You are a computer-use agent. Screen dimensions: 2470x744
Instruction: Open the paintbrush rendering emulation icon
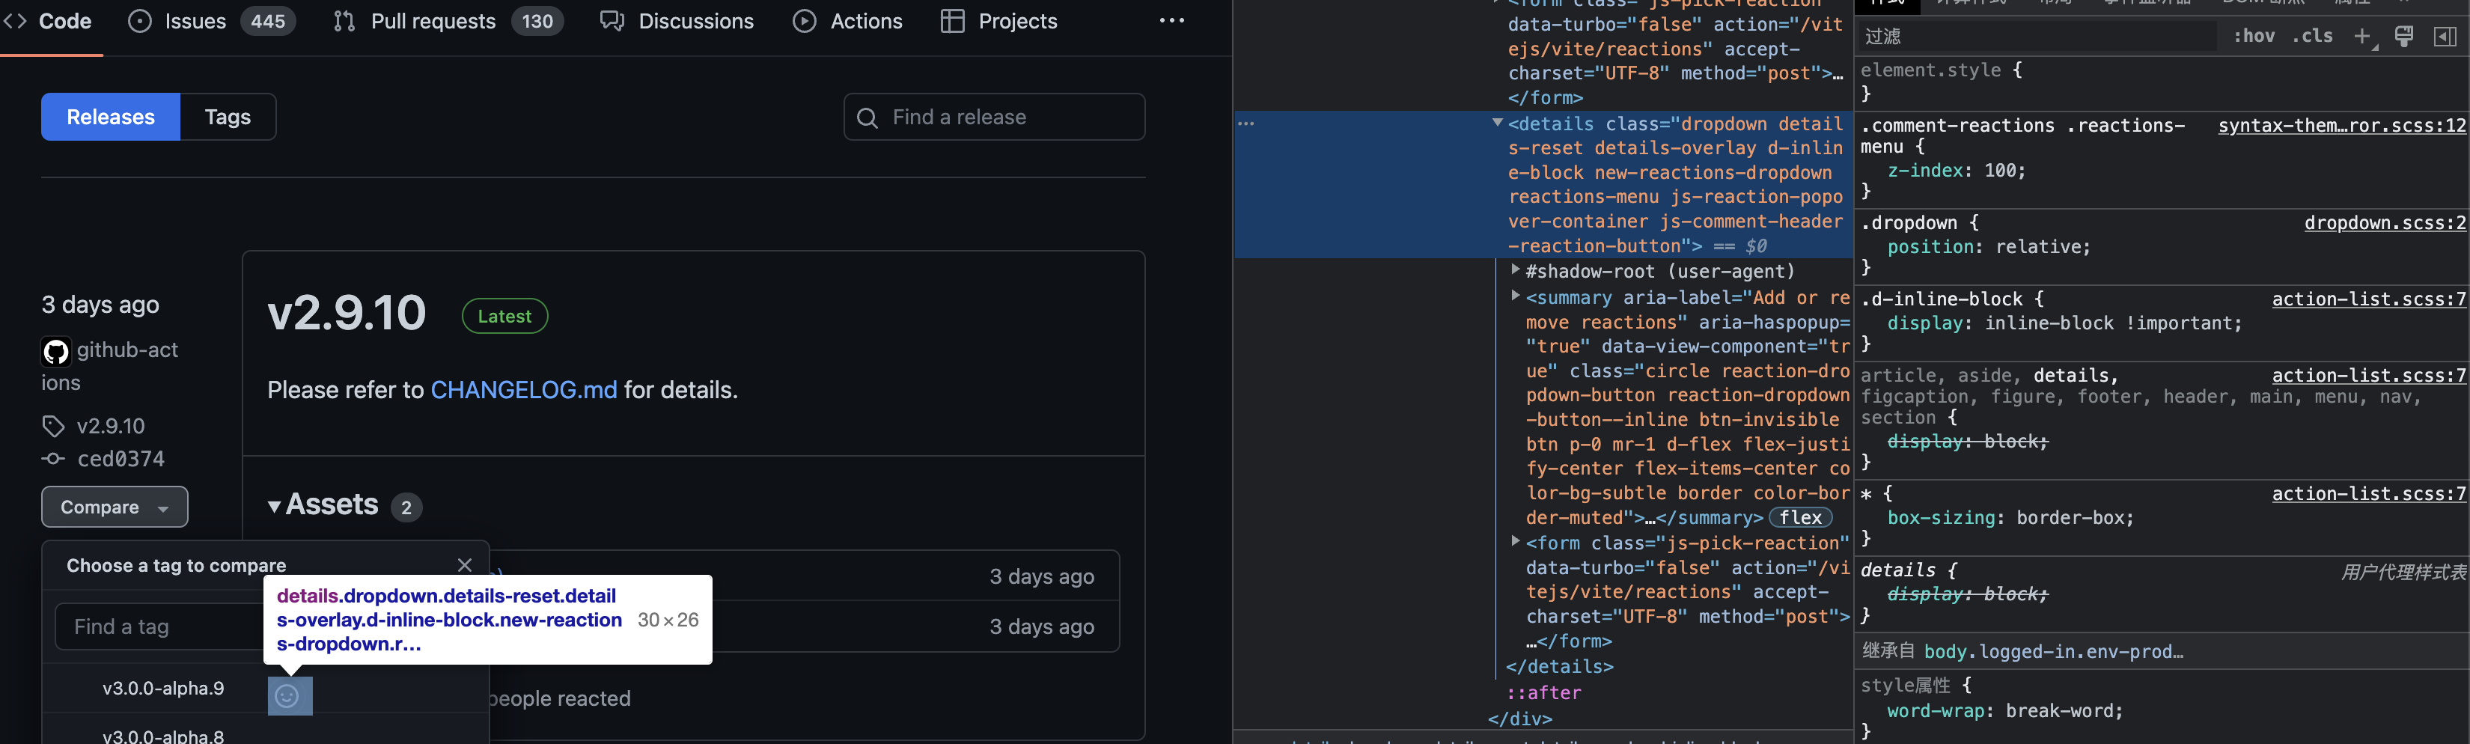[x=2404, y=37]
